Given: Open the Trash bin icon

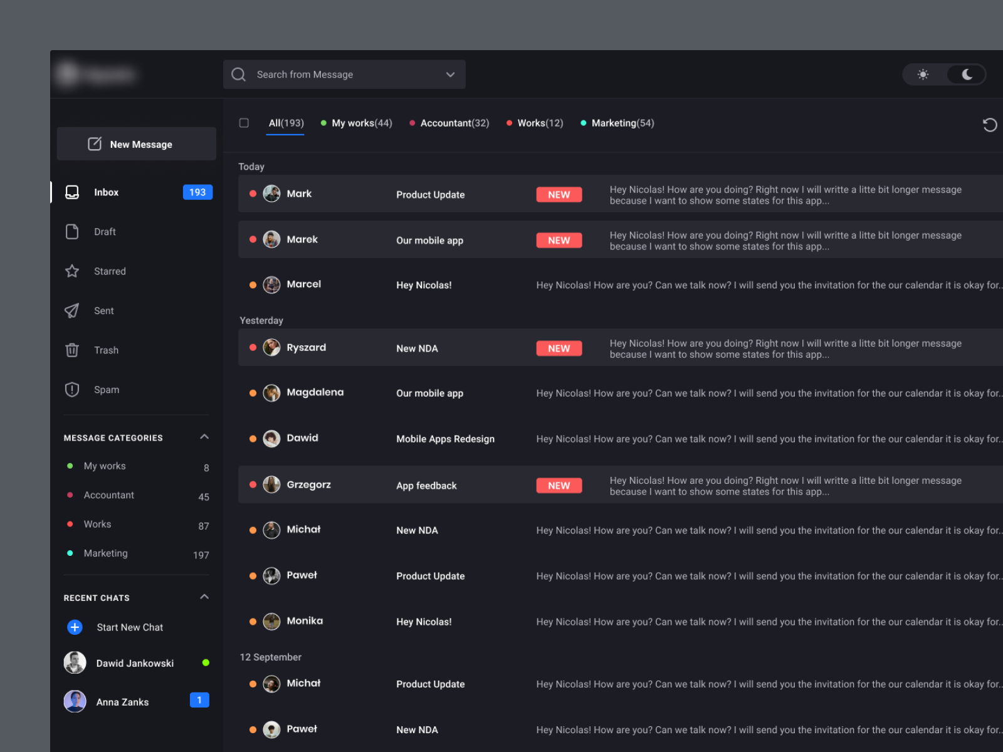Looking at the screenshot, I should 72,350.
